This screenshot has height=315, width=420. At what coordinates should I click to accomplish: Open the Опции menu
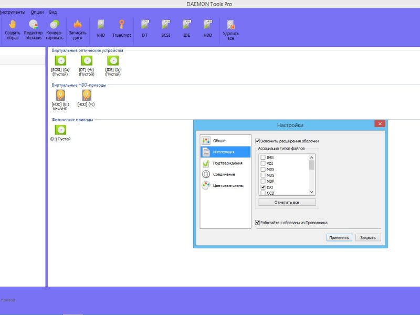coord(37,12)
